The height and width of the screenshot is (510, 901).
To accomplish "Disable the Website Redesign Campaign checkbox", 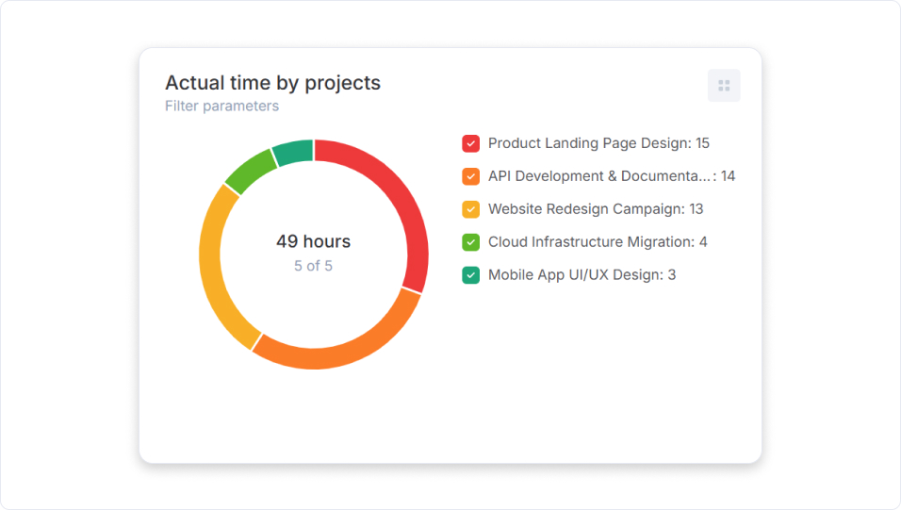I will pos(471,209).
